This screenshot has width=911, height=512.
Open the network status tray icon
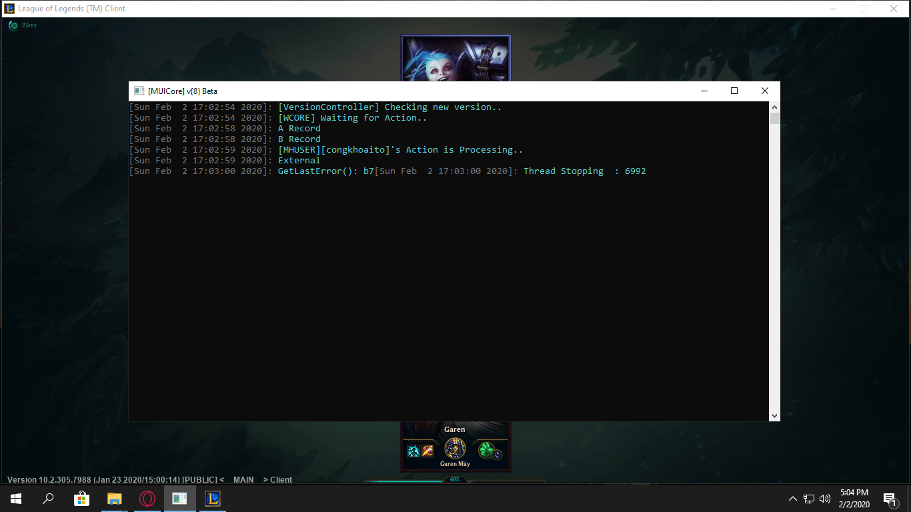click(809, 498)
